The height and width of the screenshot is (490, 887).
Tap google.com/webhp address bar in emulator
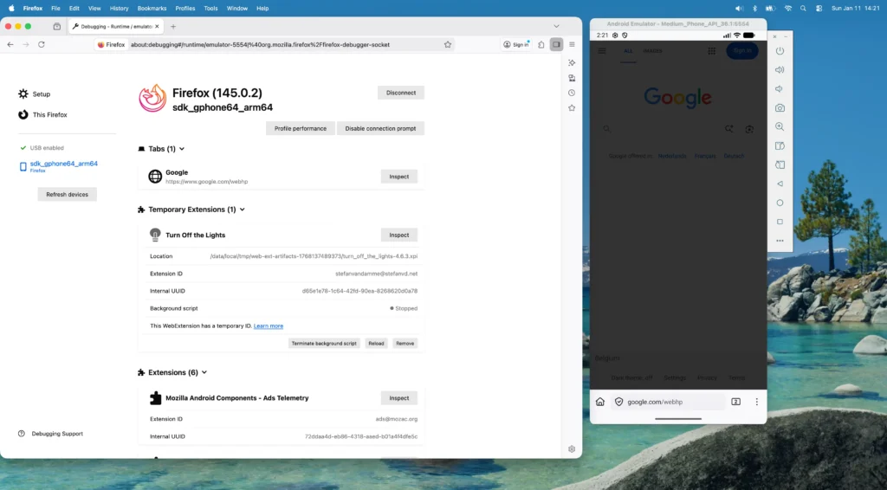pyautogui.click(x=668, y=402)
